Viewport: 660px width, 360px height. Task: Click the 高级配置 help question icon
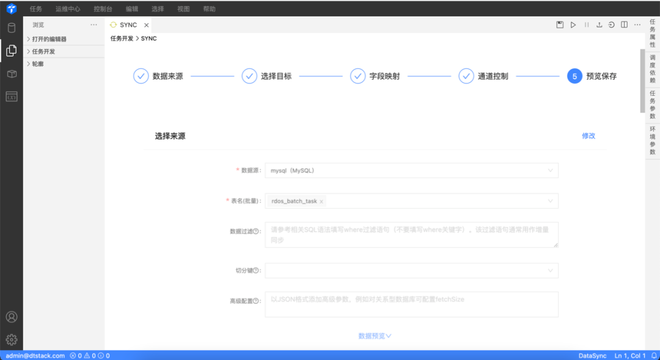click(255, 301)
